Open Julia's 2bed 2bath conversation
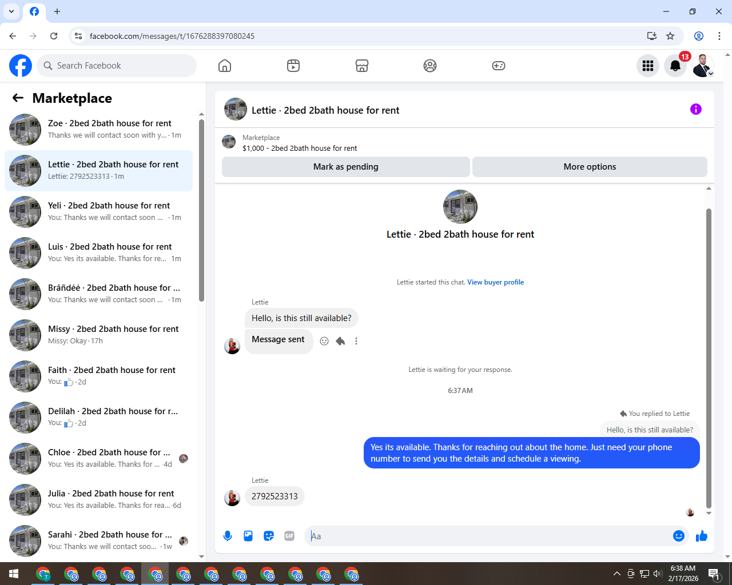The image size is (732, 585). click(x=98, y=500)
